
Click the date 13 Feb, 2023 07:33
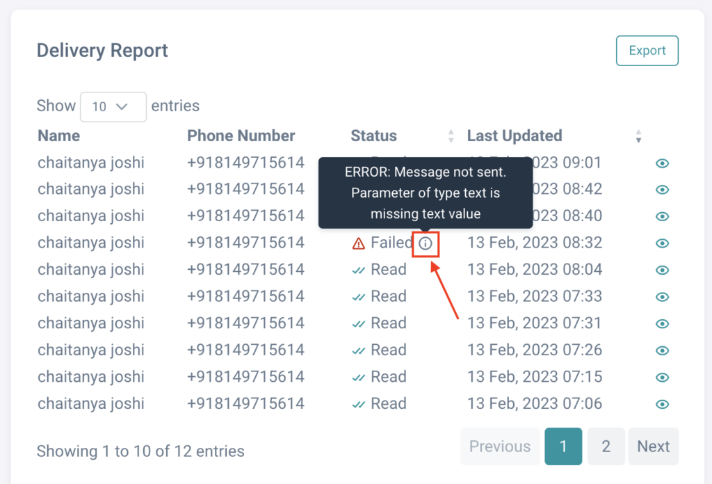(535, 296)
